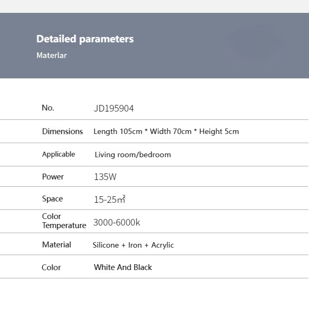Click the "Detailed parameters" heading
Viewport: 309px width, 309px height.
click(85, 39)
